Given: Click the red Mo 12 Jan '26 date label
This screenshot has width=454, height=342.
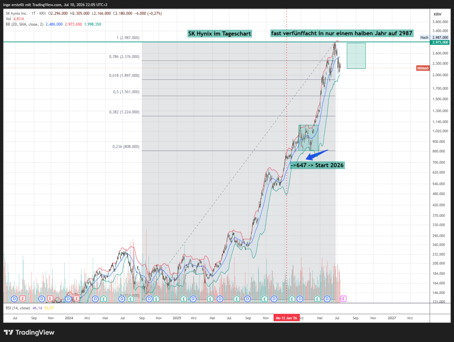Looking at the screenshot, I should pyautogui.click(x=287, y=318).
